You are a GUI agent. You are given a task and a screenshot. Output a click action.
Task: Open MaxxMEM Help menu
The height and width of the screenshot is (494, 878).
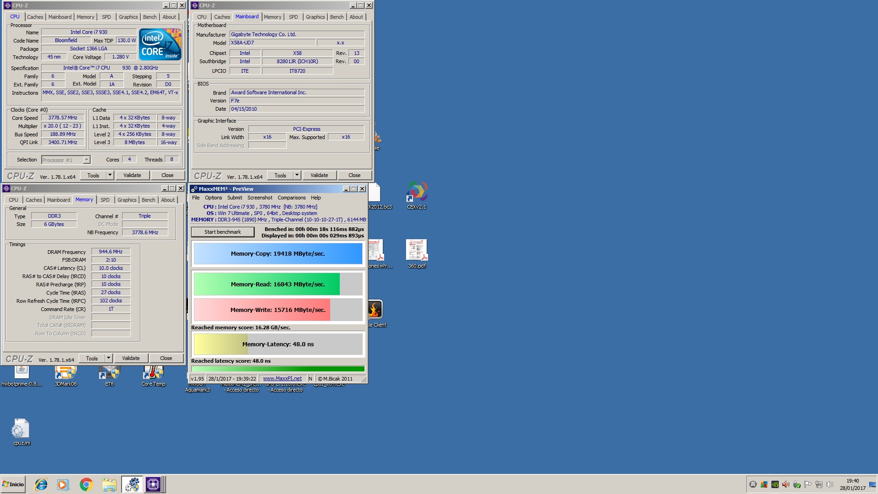pyautogui.click(x=316, y=198)
